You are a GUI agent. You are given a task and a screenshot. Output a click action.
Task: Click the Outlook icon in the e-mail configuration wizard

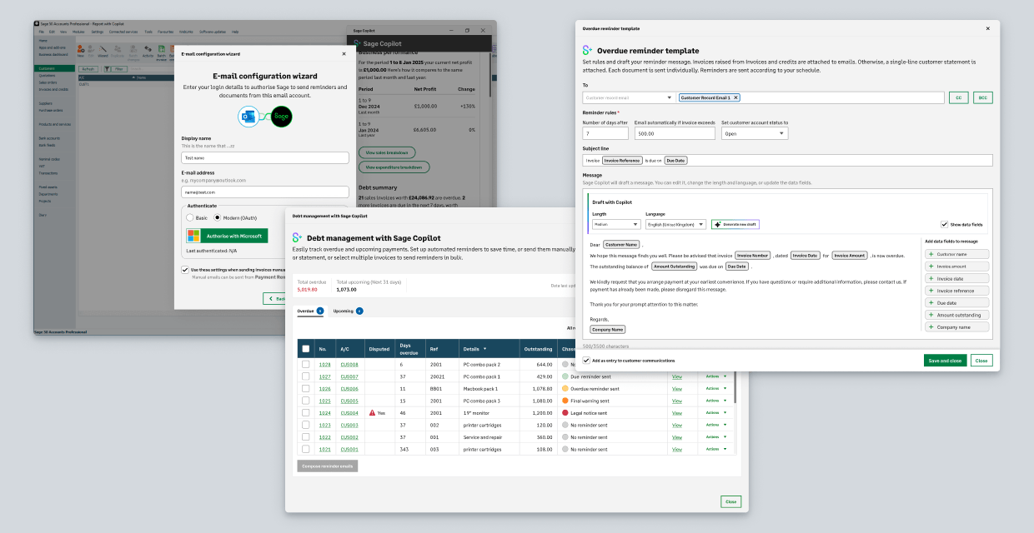pyautogui.click(x=249, y=117)
